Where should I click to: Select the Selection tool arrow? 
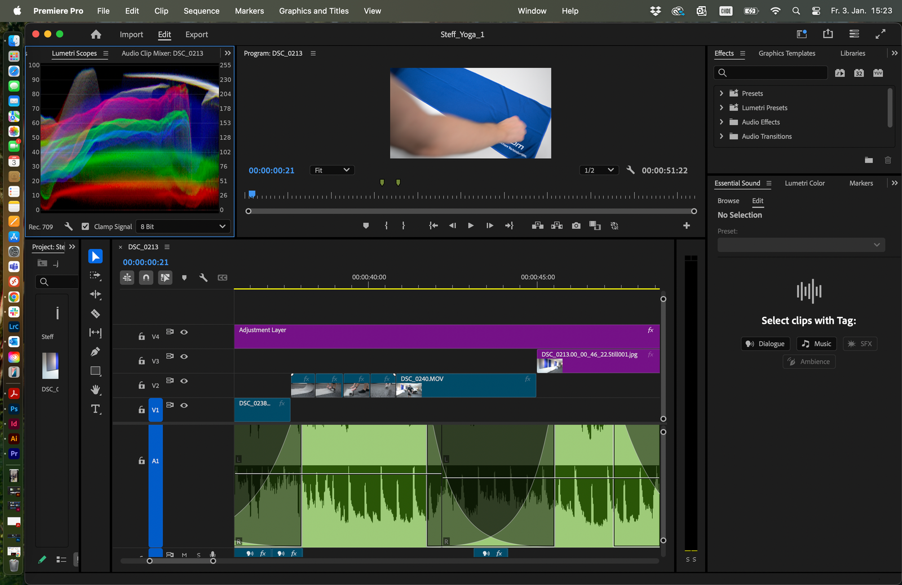click(95, 256)
